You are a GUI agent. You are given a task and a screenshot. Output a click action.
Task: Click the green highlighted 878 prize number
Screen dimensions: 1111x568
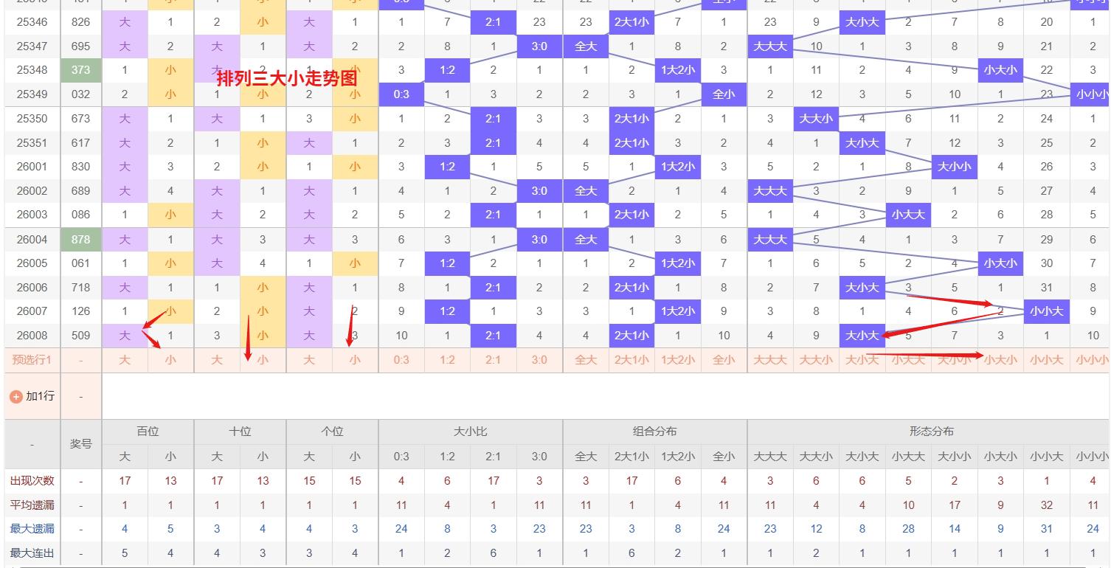80,240
